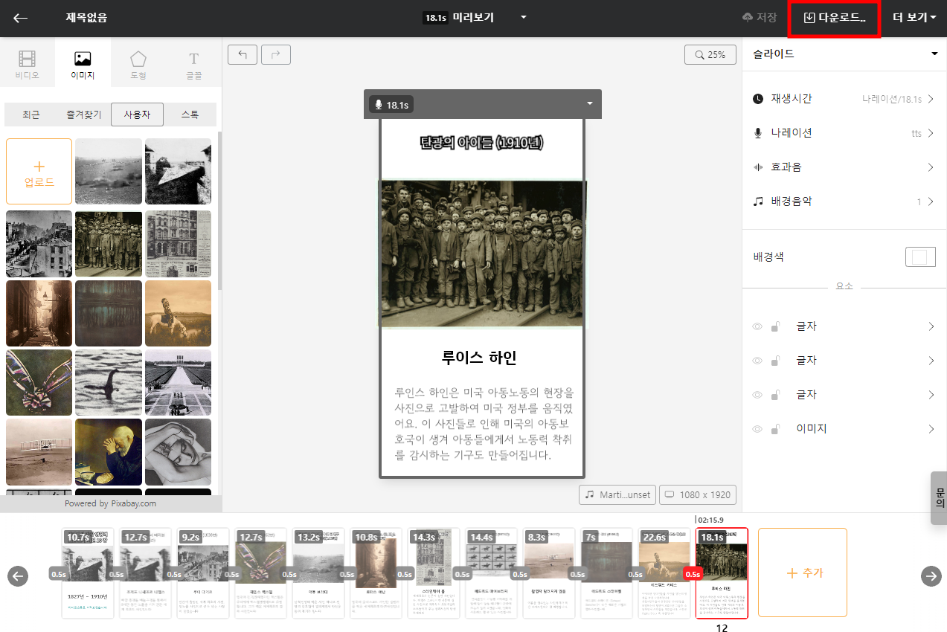Switch to the 도형 shapes tab
947x632 pixels.
pyautogui.click(x=138, y=63)
